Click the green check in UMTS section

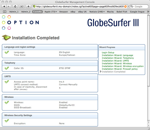[x=7, y=82]
